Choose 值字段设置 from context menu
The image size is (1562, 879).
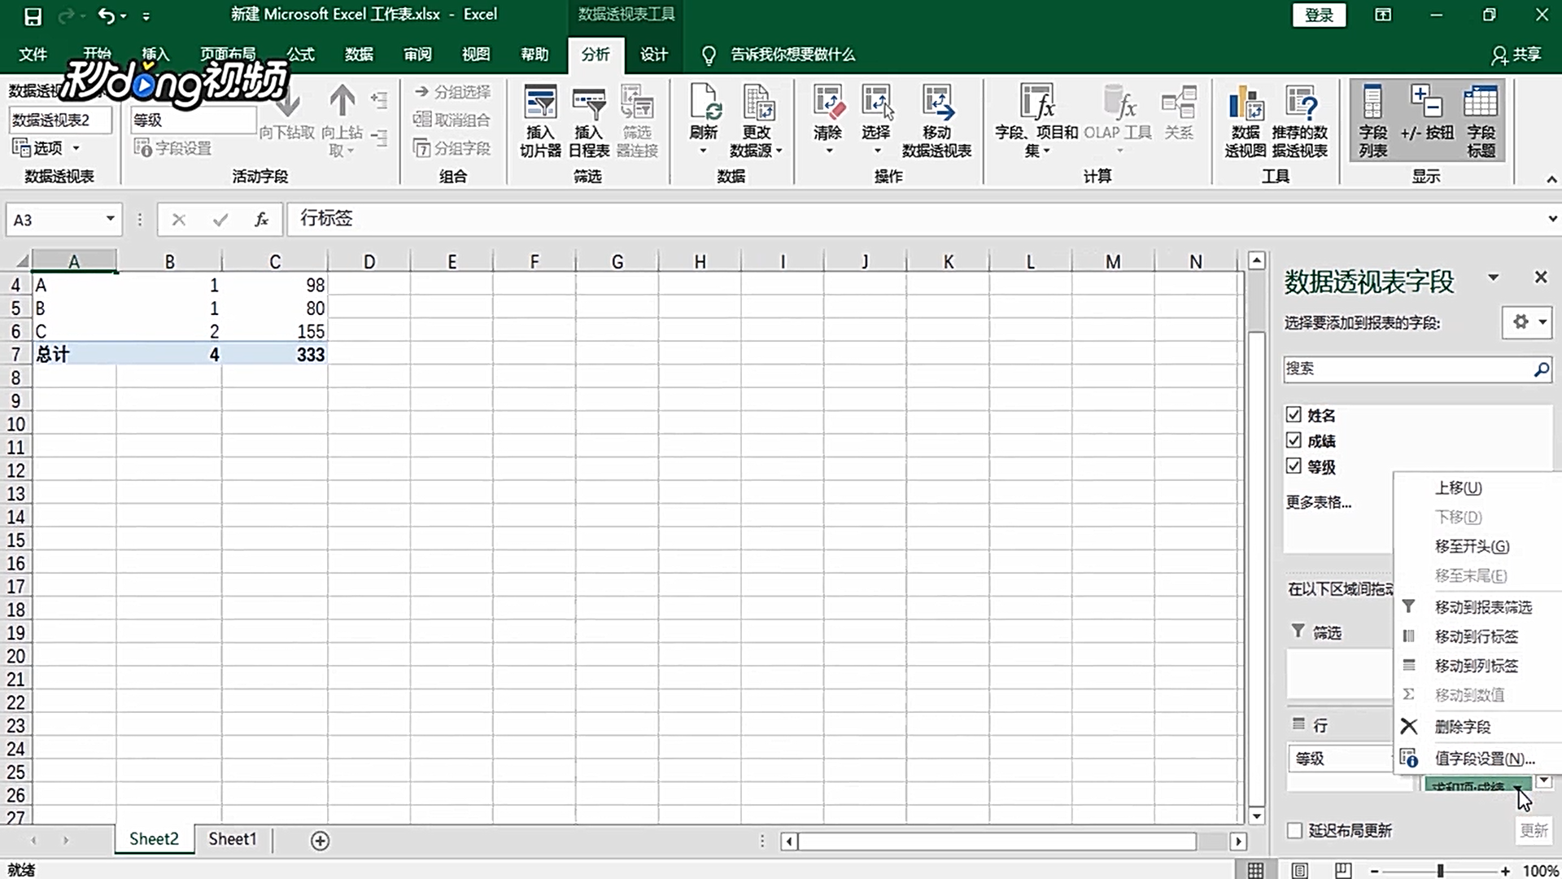pos(1484,759)
